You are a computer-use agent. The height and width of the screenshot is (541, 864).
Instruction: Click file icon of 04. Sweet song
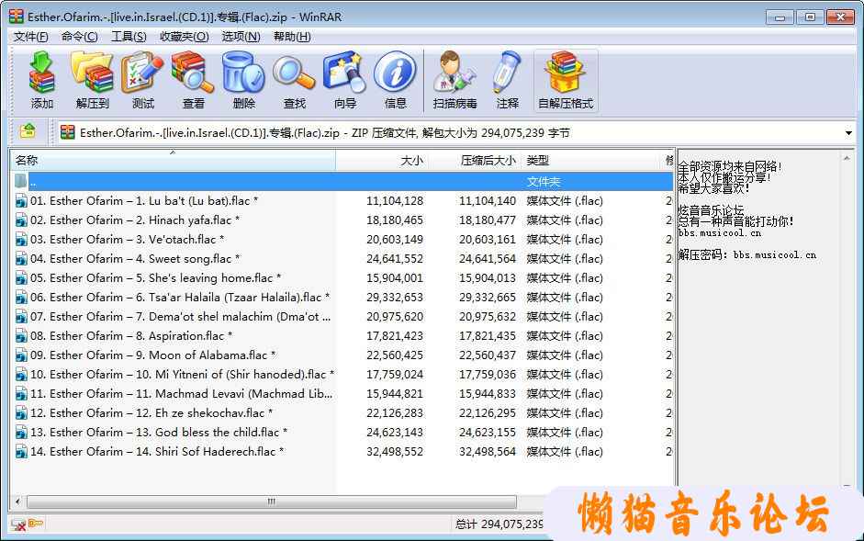[21, 259]
